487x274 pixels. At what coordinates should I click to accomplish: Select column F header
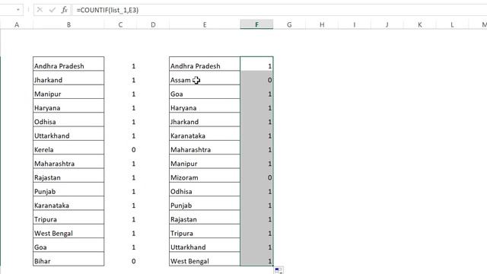(x=257, y=24)
